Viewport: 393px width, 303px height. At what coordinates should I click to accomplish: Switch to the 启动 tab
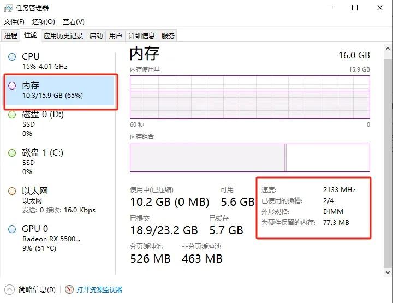96,36
